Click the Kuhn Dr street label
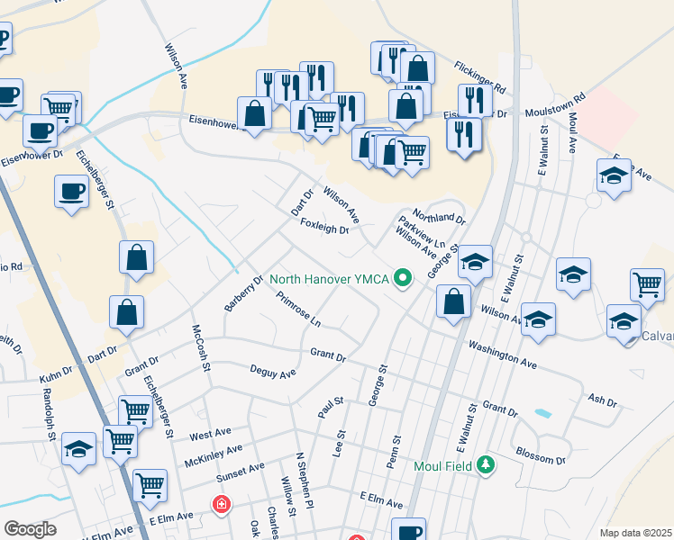 pos(56,374)
